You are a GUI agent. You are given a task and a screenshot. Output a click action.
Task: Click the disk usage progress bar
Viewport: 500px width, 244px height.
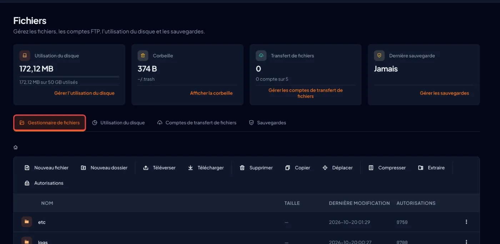pos(69,77)
